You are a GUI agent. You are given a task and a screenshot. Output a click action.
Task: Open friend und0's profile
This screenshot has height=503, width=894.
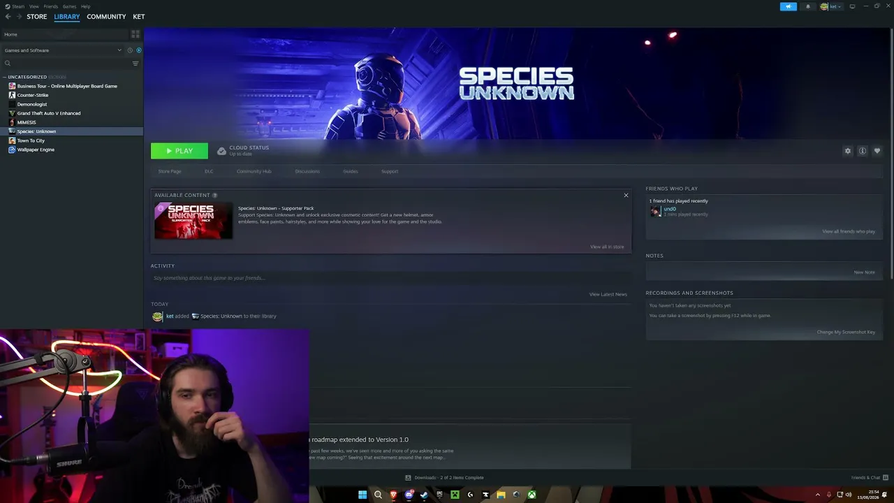point(670,209)
